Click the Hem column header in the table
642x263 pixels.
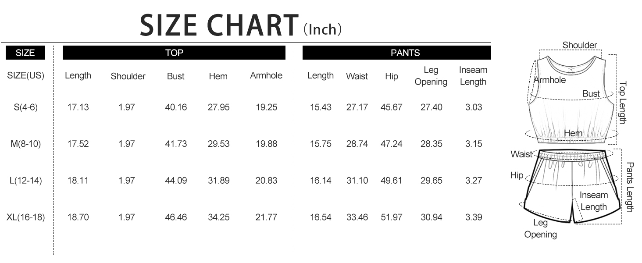pyautogui.click(x=218, y=76)
